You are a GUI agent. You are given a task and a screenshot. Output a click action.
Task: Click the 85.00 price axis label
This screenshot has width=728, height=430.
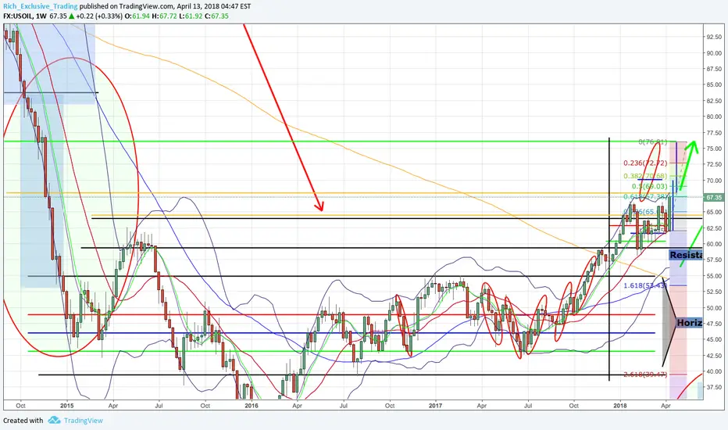pyautogui.click(x=714, y=84)
